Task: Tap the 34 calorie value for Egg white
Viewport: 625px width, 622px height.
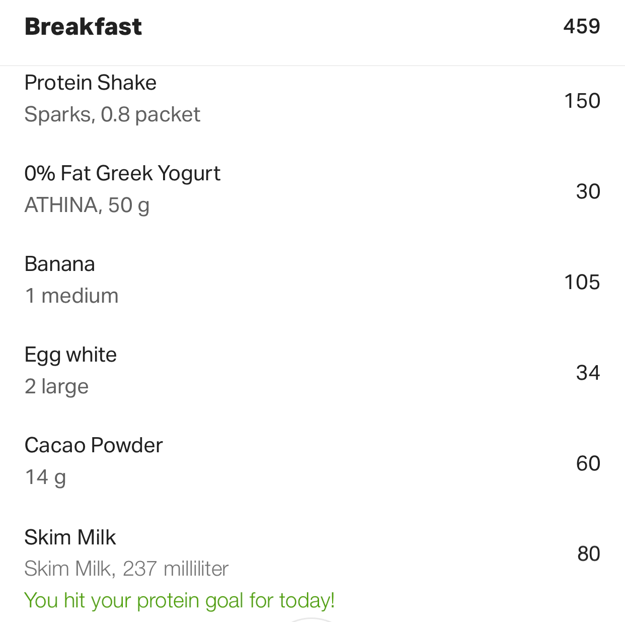Action: [588, 373]
